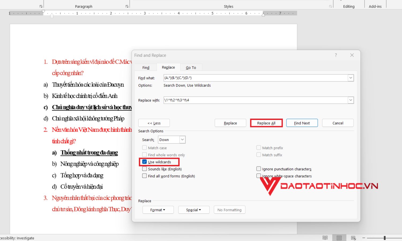
Task: Expand the Find what history dropdown
Action: pos(351,78)
